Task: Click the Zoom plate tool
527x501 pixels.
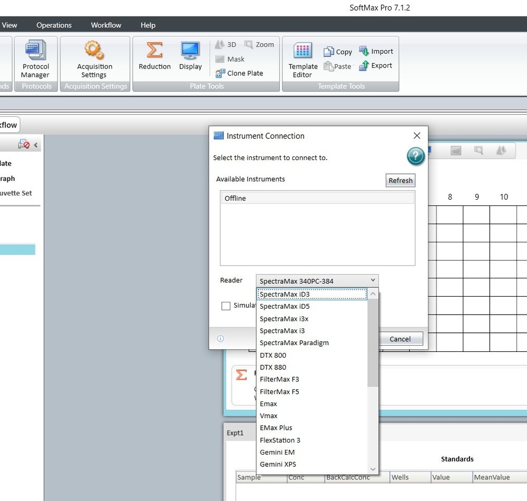Action: (259, 44)
